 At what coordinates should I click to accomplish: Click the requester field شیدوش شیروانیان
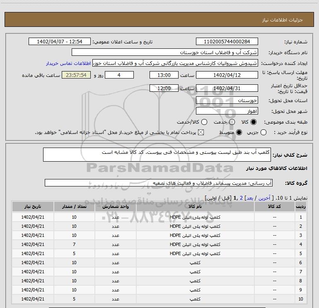pyautogui.click(x=175, y=63)
